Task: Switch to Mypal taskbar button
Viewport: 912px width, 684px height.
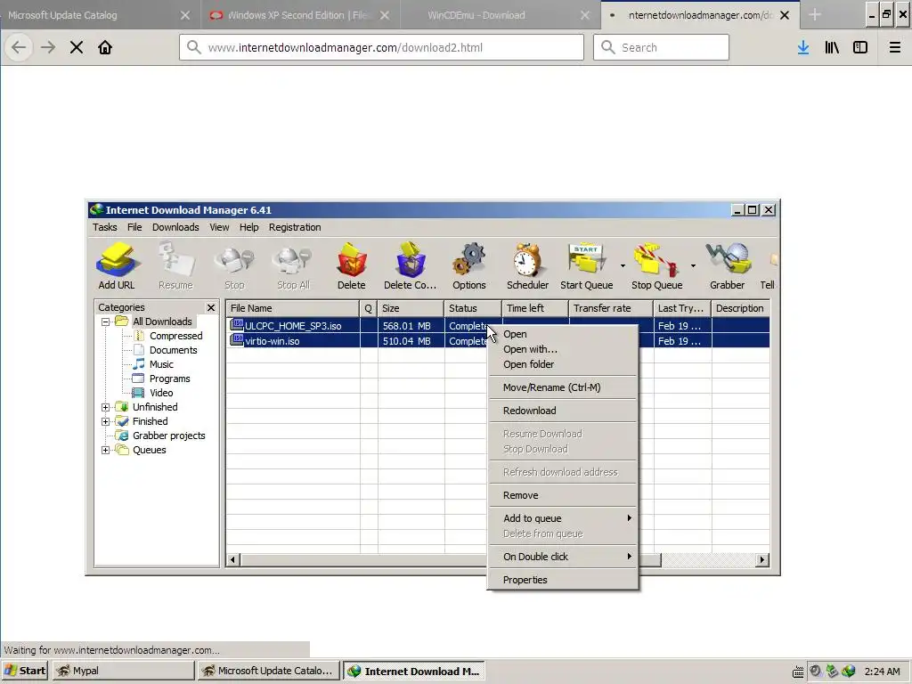Action: point(123,671)
